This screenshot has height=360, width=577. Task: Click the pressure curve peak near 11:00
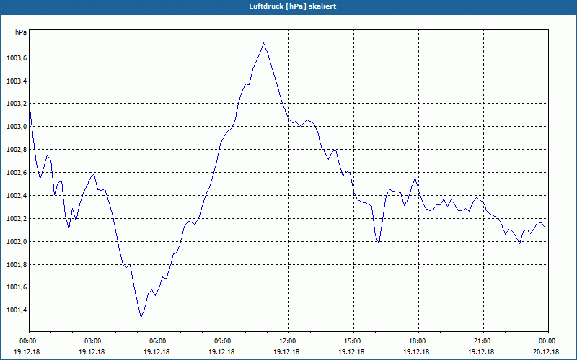[x=263, y=43]
